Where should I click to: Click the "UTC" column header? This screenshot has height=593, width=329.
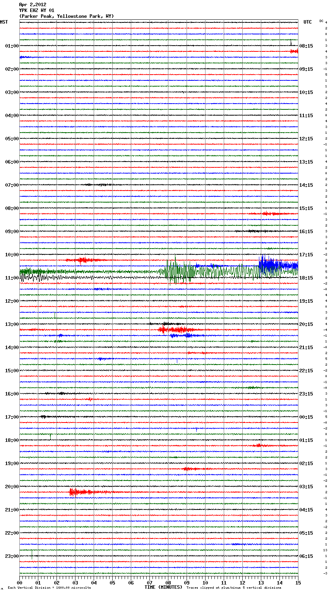307,22
